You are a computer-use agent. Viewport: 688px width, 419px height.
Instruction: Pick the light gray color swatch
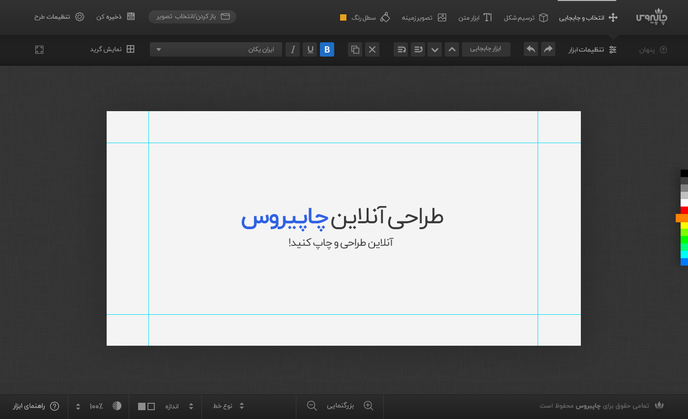[684, 195]
